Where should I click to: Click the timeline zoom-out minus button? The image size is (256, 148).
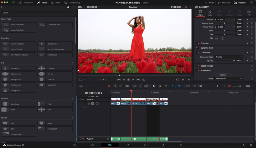pyautogui.click(x=205, y=86)
